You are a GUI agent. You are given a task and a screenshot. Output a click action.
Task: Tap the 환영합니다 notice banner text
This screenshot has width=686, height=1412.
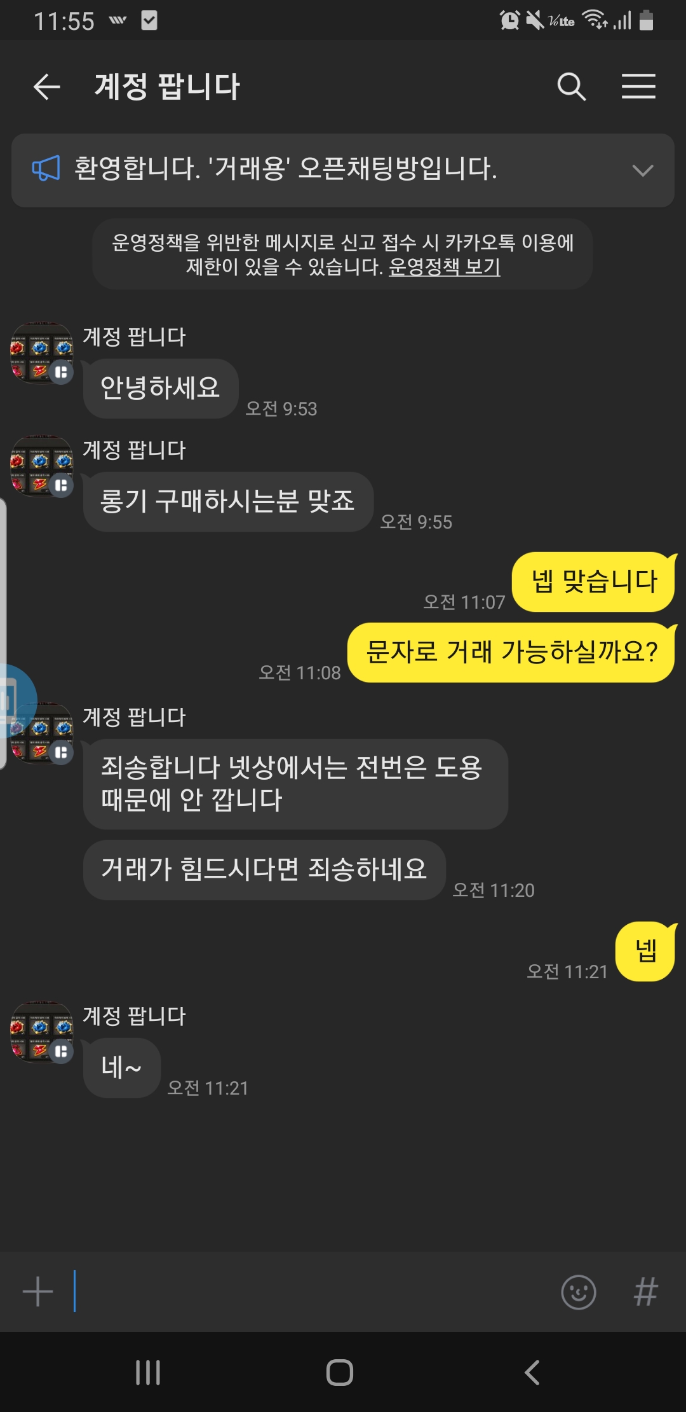pyautogui.click(x=286, y=169)
